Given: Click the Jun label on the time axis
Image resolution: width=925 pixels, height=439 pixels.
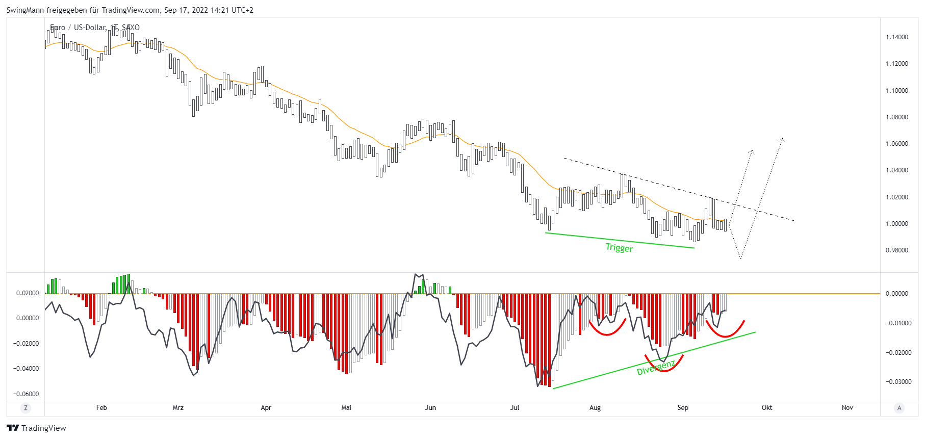Looking at the screenshot, I should 430,408.
